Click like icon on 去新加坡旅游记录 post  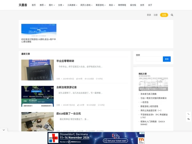pyautogui.click(x=78, y=105)
